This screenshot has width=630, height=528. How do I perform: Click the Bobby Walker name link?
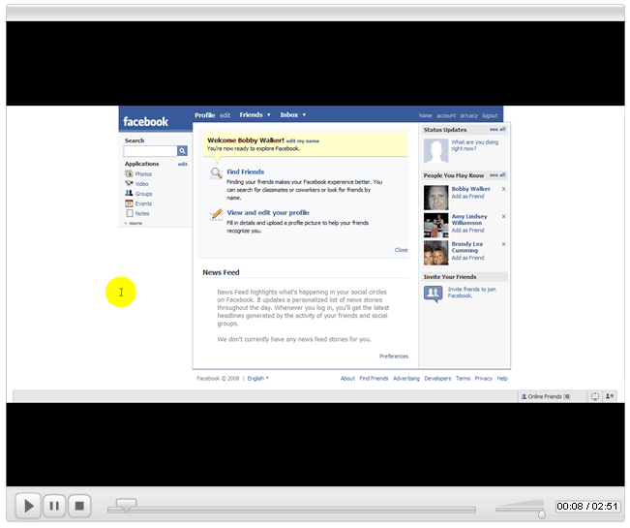pos(471,189)
